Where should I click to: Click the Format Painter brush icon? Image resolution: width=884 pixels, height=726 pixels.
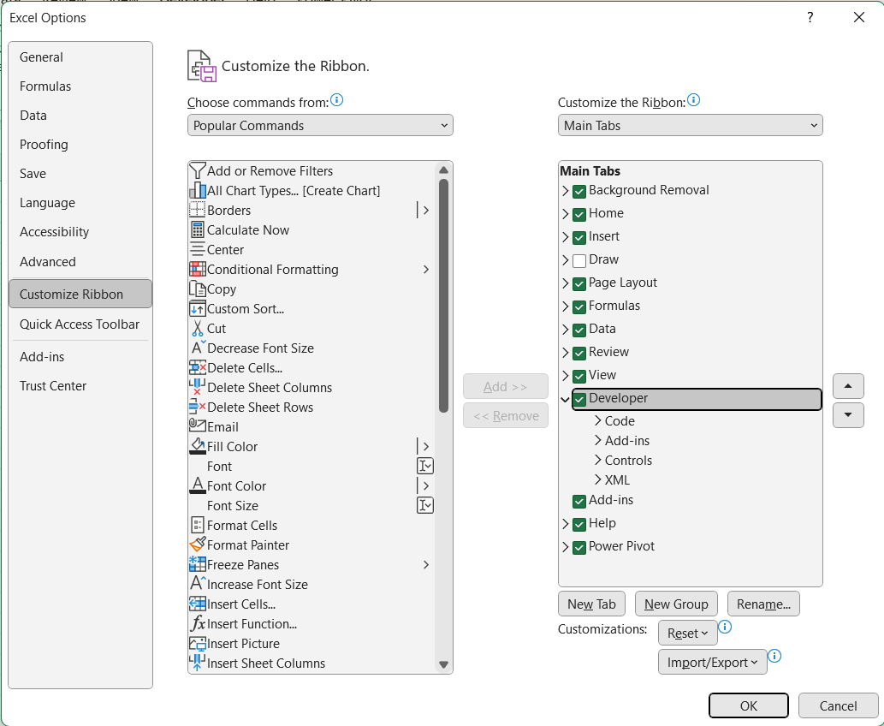click(x=198, y=544)
